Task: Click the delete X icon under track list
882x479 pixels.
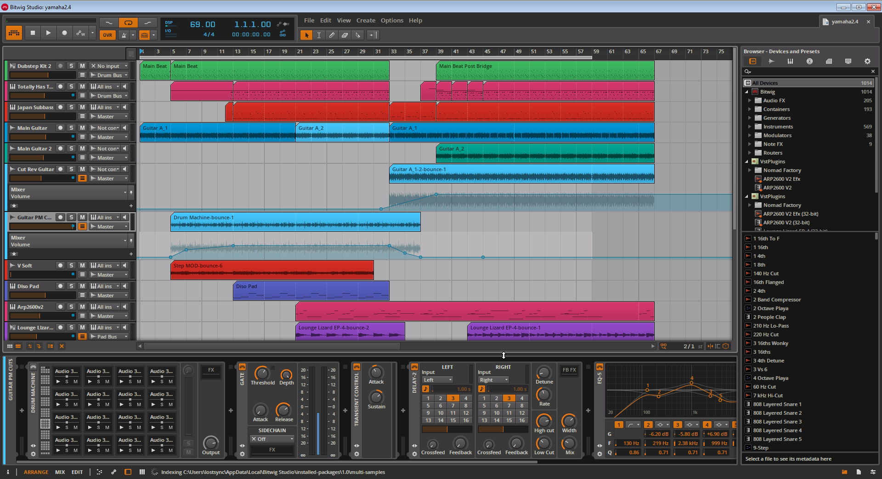Action: (x=62, y=346)
